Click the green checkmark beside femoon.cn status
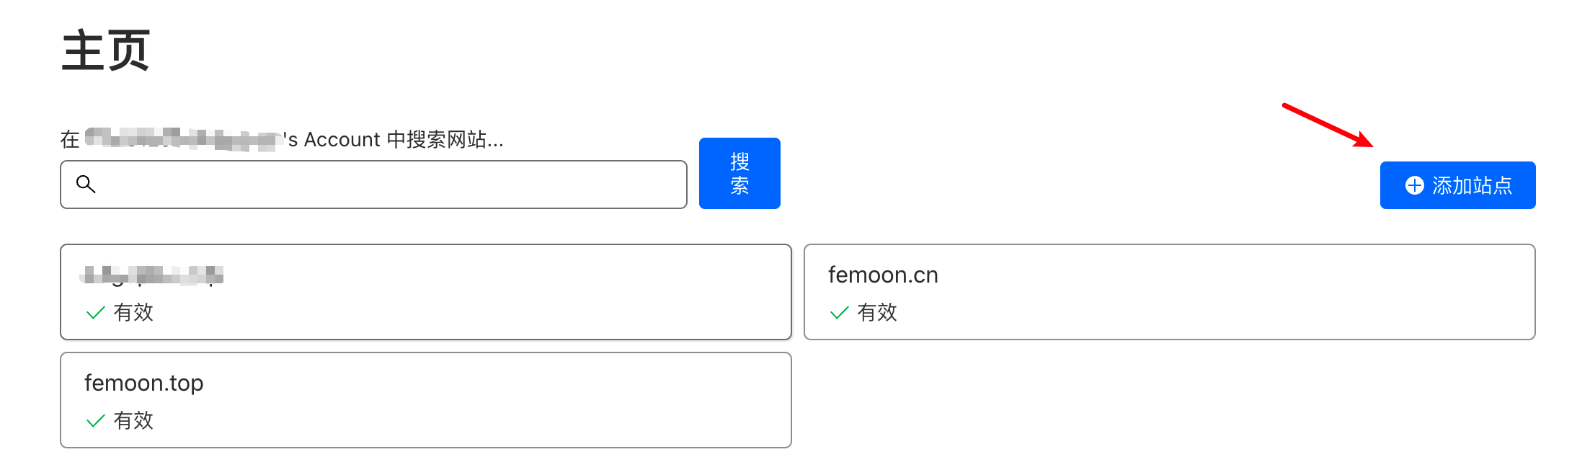The image size is (1577, 470). (x=839, y=313)
